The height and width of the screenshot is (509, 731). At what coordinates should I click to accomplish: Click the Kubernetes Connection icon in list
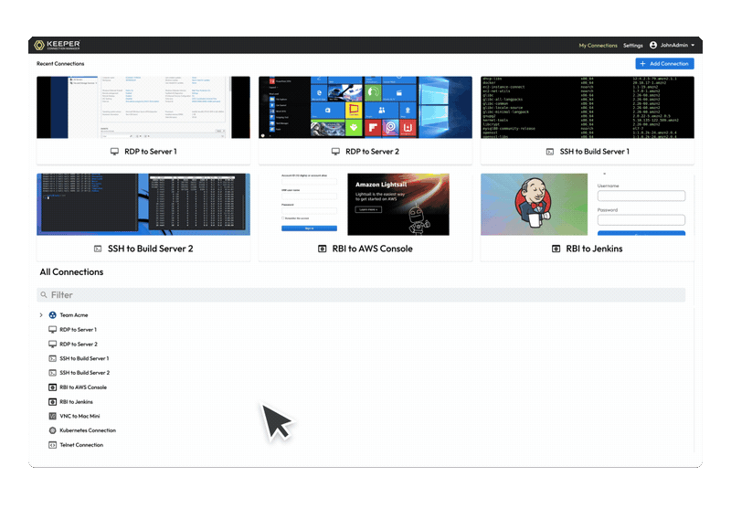(53, 430)
